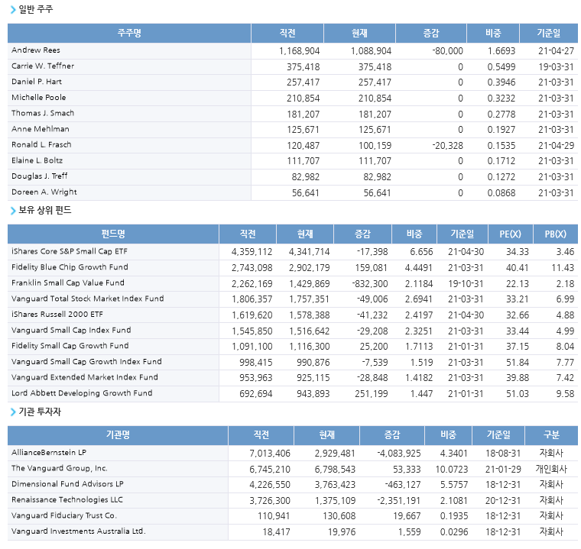
Task: Select shareholder Douglas J. Treff
Action: [39, 176]
